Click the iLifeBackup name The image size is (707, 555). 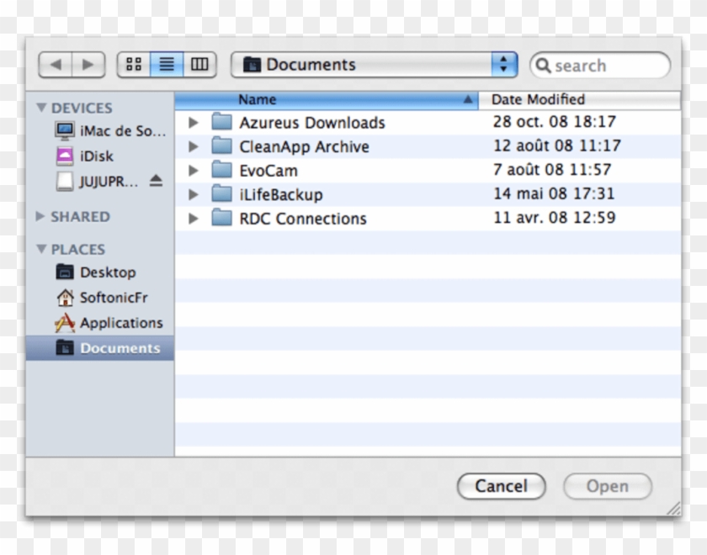click(x=281, y=194)
